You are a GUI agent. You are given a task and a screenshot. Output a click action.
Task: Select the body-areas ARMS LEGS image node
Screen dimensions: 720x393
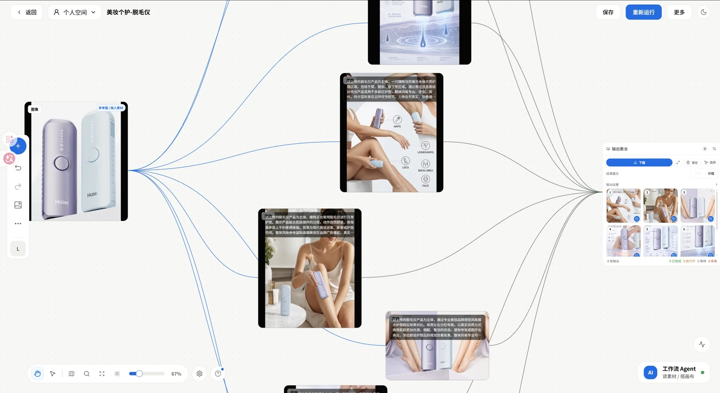click(392, 133)
